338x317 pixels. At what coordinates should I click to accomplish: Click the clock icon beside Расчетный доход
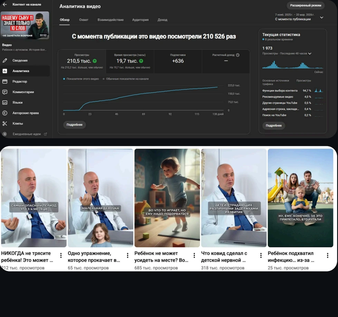pyautogui.click(x=238, y=55)
